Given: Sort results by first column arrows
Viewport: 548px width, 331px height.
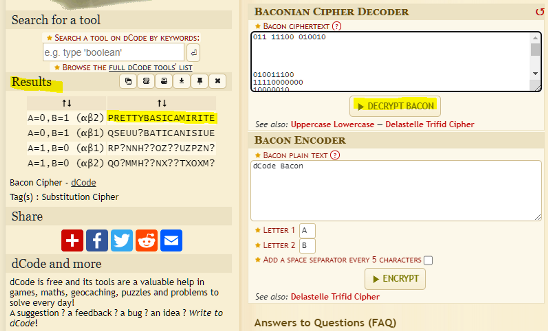Looking at the screenshot, I should (x=66, y=103).
